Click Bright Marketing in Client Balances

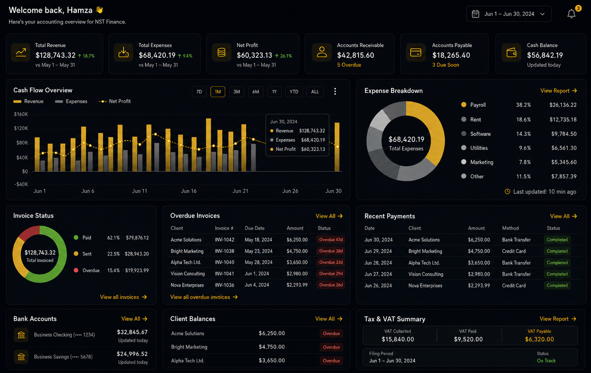pyautogui.click(x=189, y=347)
